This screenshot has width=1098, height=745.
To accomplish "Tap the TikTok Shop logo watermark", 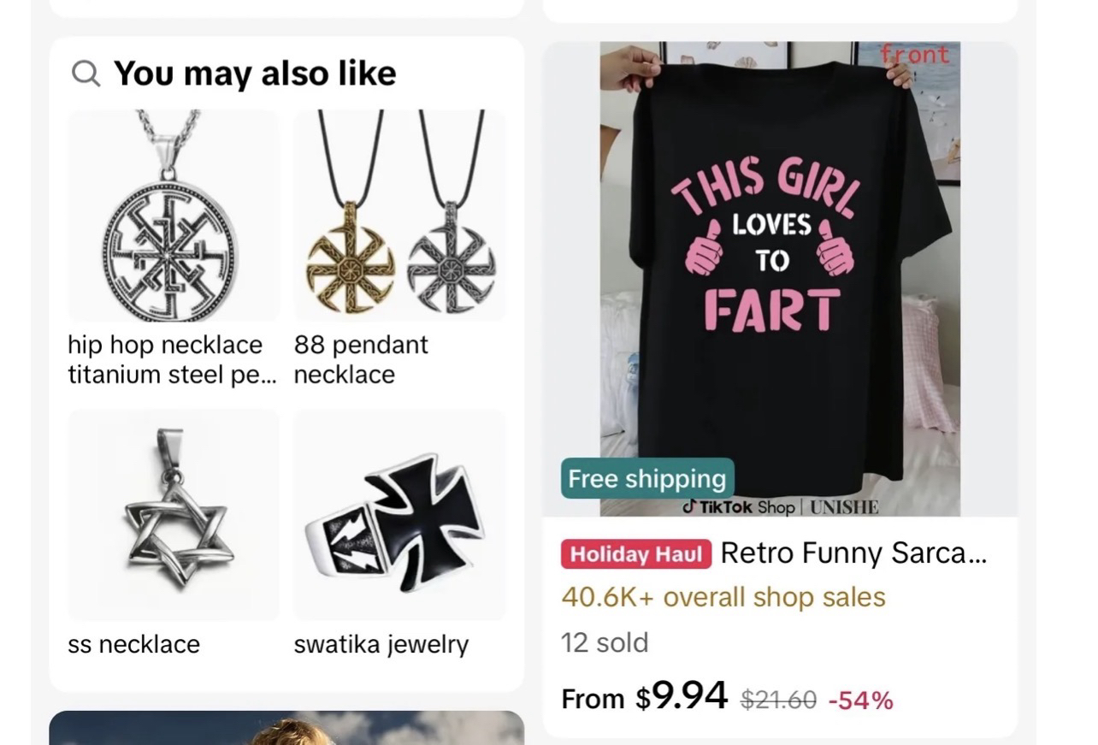I will pyautogui.click(x=739, y=507).
